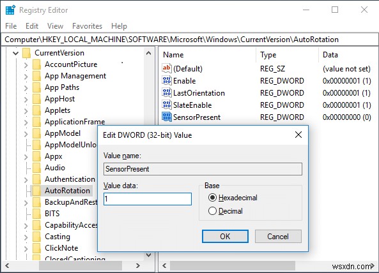This screenshot has width=379, height=273.
Task: Click the registry path address bar
Action: [x=189, y=40]
